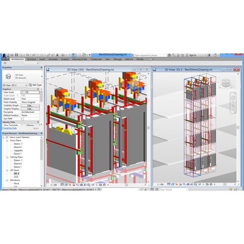
Task: Collapse the Floor Plans tree node
Action: tap(7, 140)
